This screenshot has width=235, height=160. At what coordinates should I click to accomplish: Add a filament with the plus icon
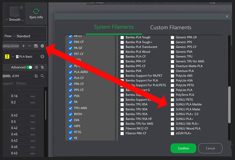pyautogui.click(x=23, y=46)
